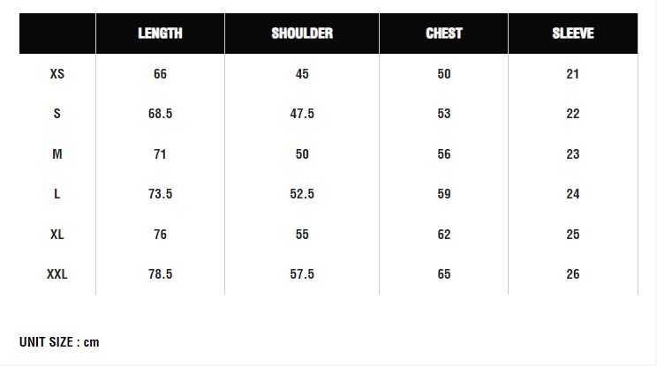The image size is (657, 366).
Task: Click the L length value 73.5
Action: pos(160,194)
